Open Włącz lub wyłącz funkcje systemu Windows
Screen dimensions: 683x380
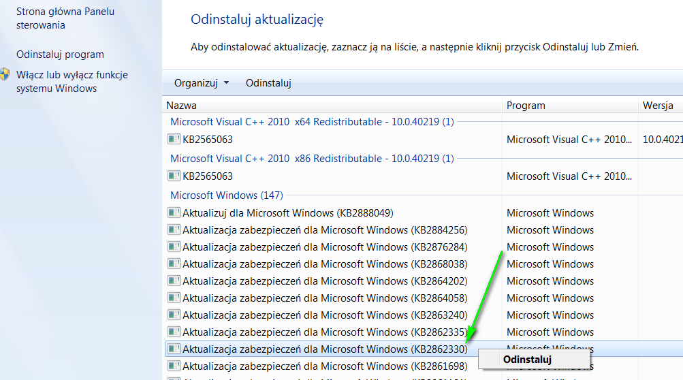[x=72, y=82]
